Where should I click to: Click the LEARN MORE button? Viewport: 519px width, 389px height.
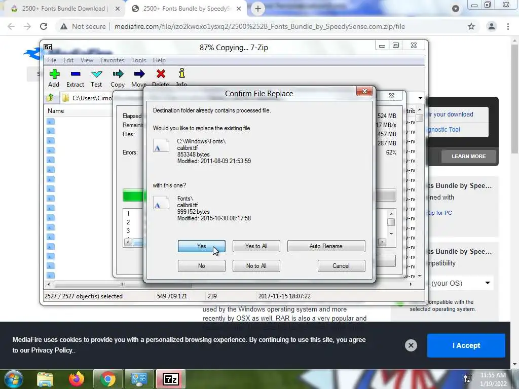tap(469, 156)
